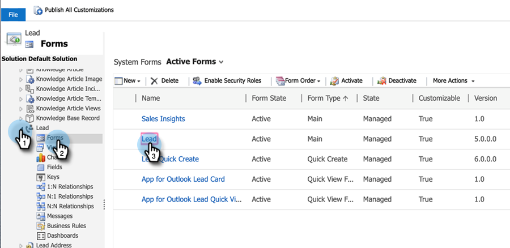
Task: Expand the Knowledge Article Views node
Action: tap(22, 109)
